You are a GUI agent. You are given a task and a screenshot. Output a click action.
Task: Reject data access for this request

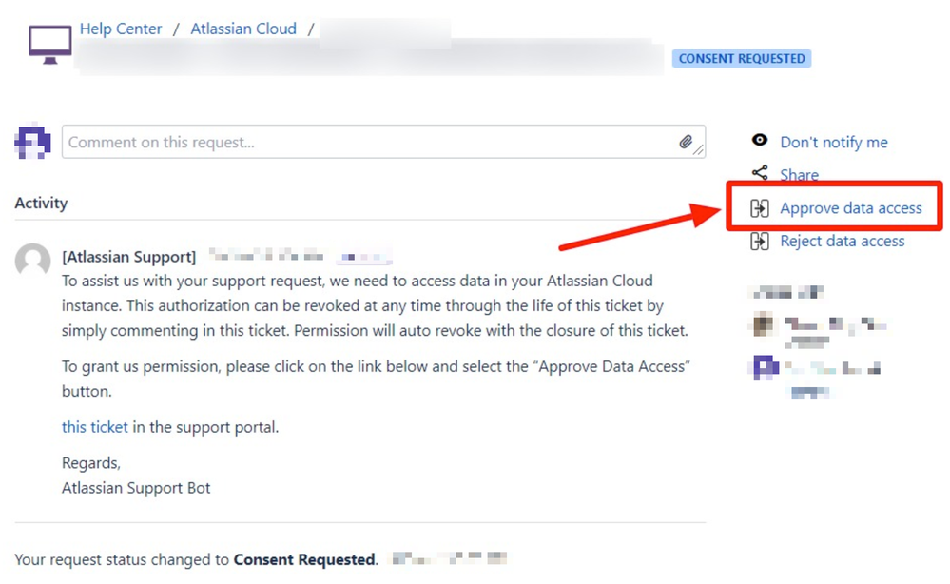pyautogui.click(x=842, y=241)
